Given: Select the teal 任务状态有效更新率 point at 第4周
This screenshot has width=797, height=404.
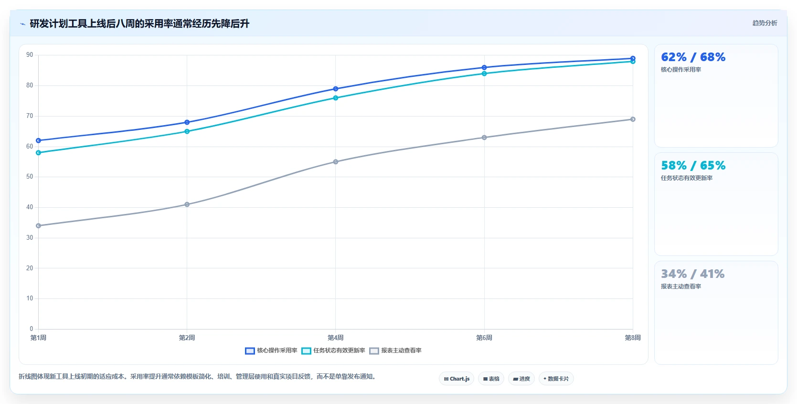Looking at the screenshot, I should tap(335, 98).
